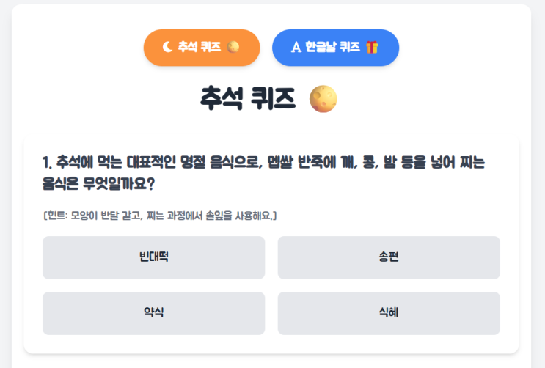Click the gift emoji on 한글날 퀴즈 button
Image resolution: width=545 pixels, height=368 pixels.
coord(373,48)
